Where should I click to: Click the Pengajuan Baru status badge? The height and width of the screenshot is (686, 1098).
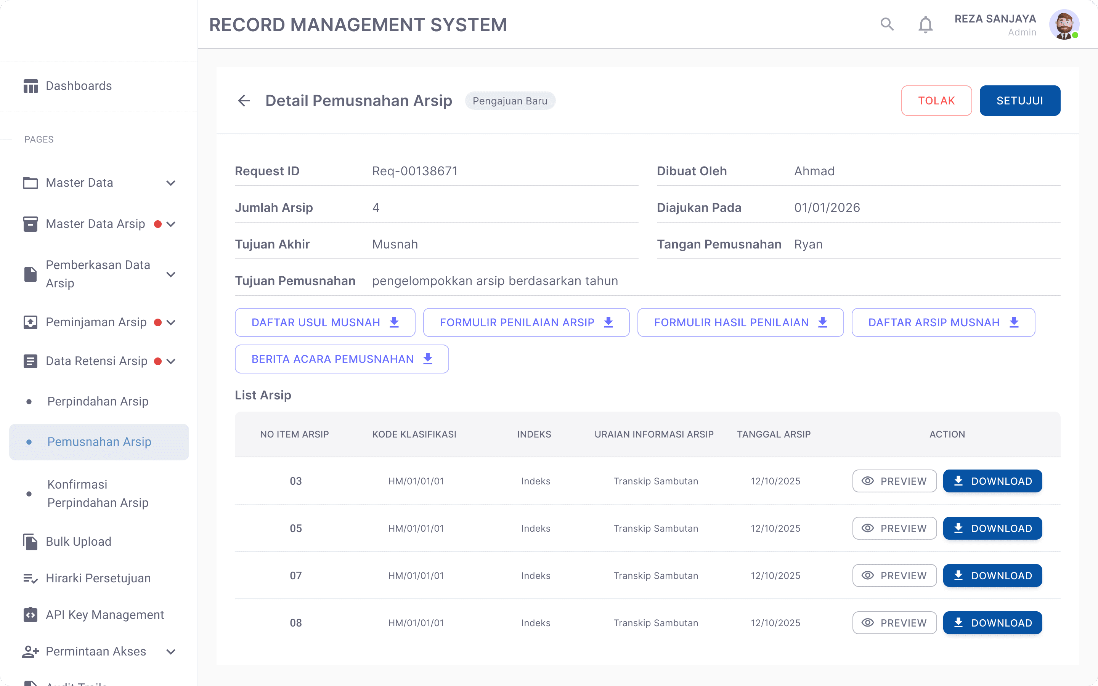click(510, 101)
